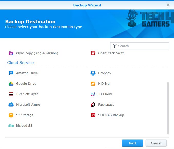The height and width of the screenshot is (149, 174).
Task: Click the filter funnel icon in search
Action: tap(115, 46)
